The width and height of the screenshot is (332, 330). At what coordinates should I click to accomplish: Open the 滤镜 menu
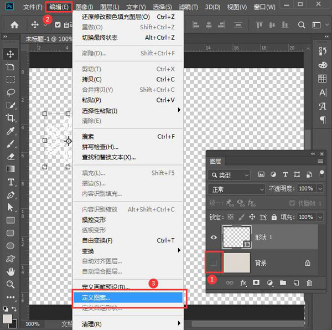pos(188,7)
